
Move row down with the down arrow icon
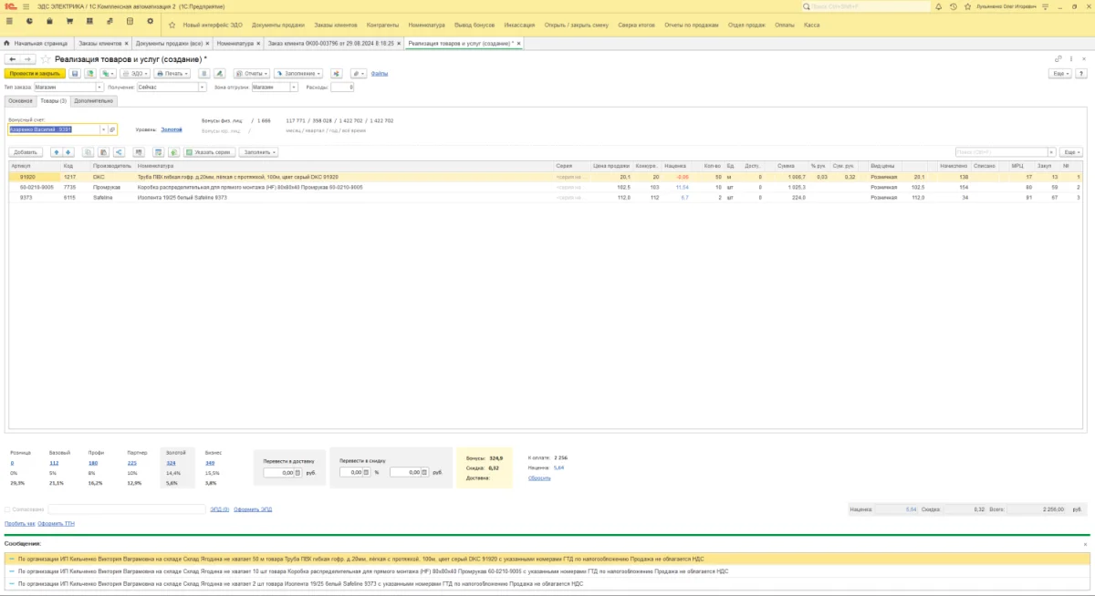coord(68,152)
